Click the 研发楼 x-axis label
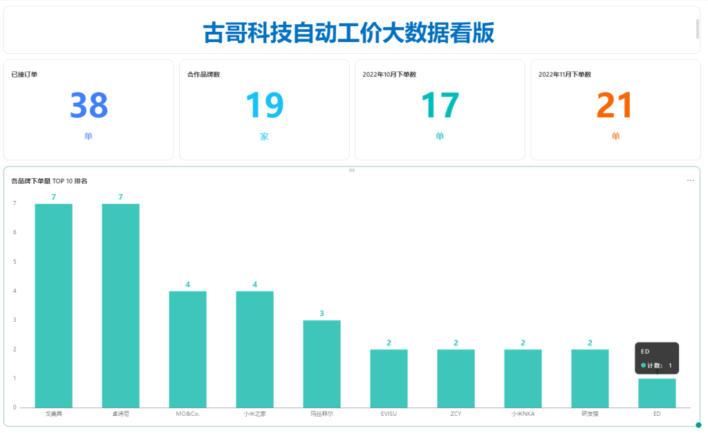The image size is (708, 433). [590, 414]
